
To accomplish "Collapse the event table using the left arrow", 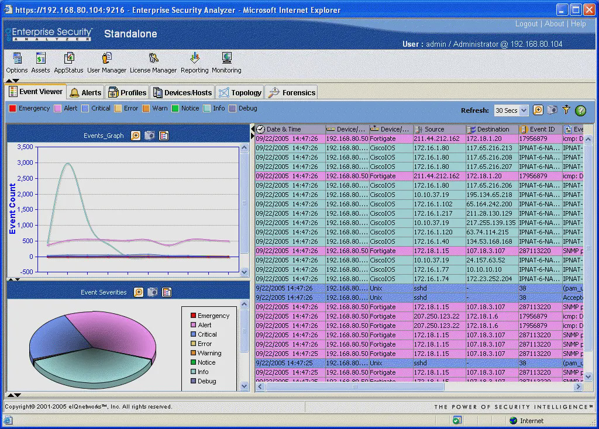I will (x=253, y=129).
